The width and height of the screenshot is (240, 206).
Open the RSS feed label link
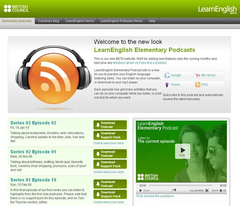205,85
